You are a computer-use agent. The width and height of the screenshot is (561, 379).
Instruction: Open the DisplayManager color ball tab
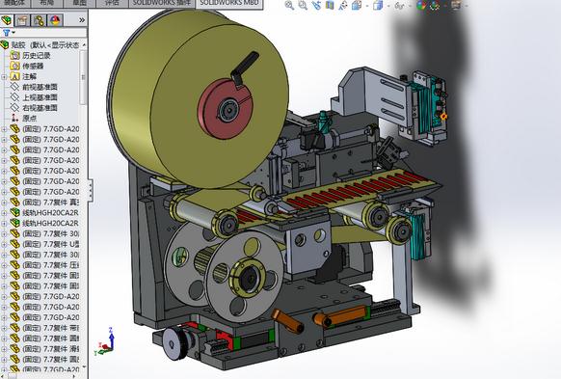click(x=55, y=20)
